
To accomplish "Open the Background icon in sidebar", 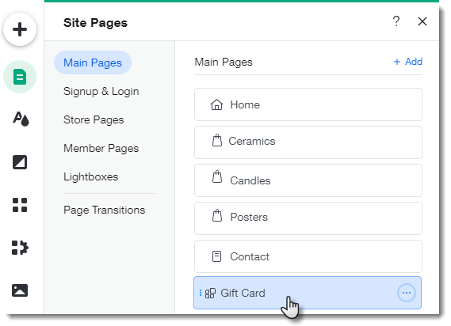I will point(20,162).
